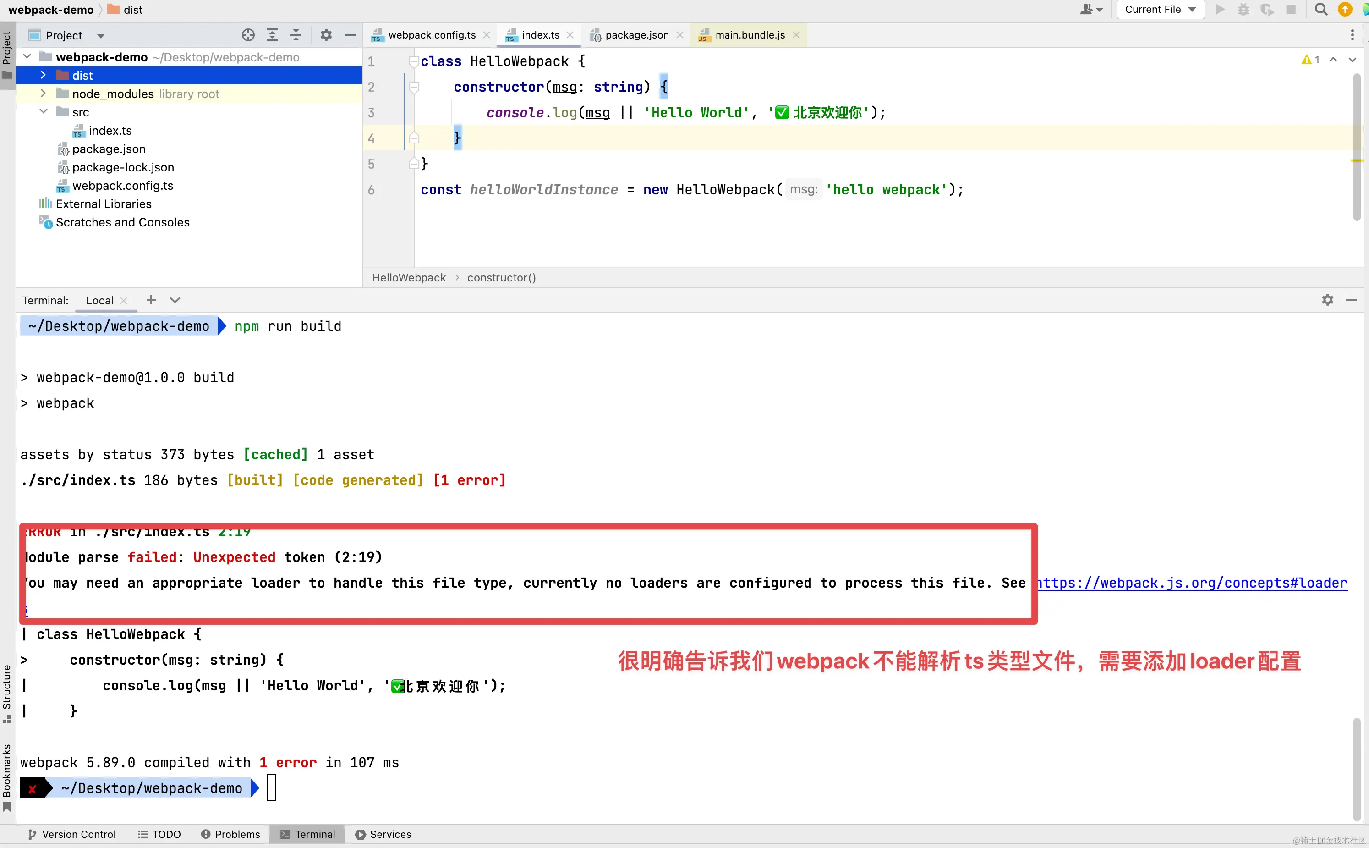Viewport: 1369px width, 848px height.
Task: Click the IDE update arrow icon
Action: [1345, 10]
